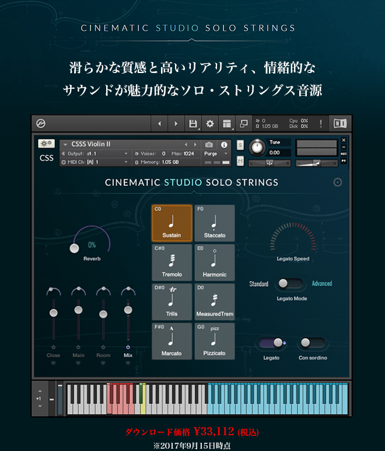Click the snapshot camera icon

[209, 144]
